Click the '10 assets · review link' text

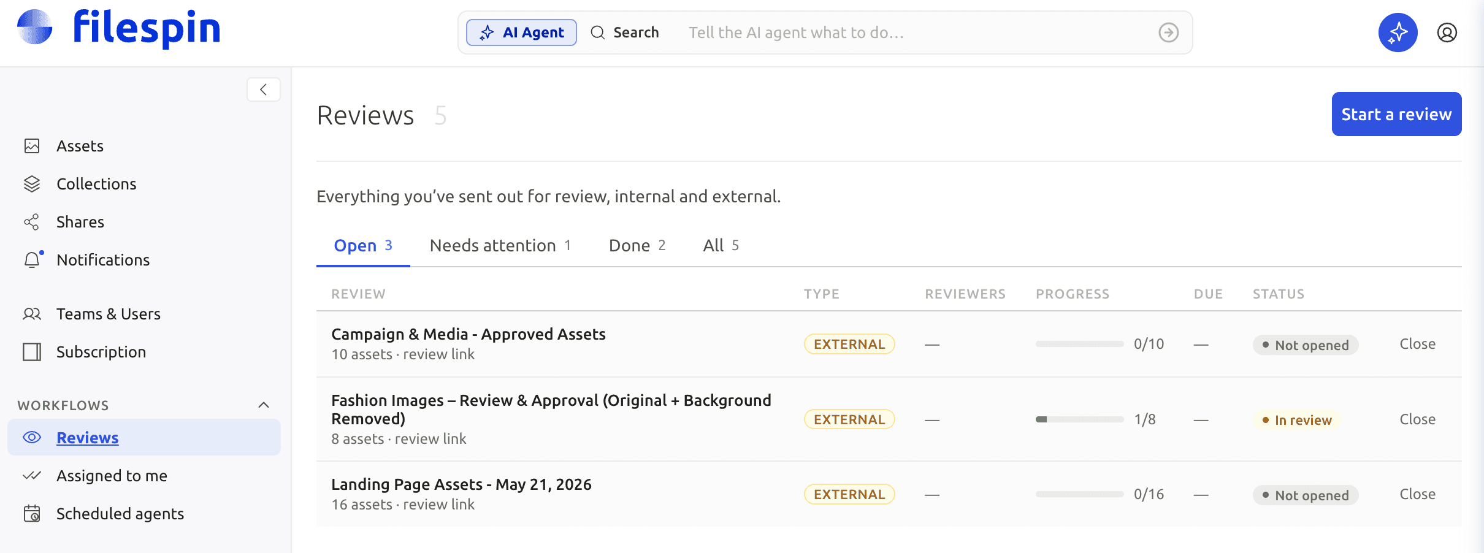pyautogui.click(x=403, y=354)
